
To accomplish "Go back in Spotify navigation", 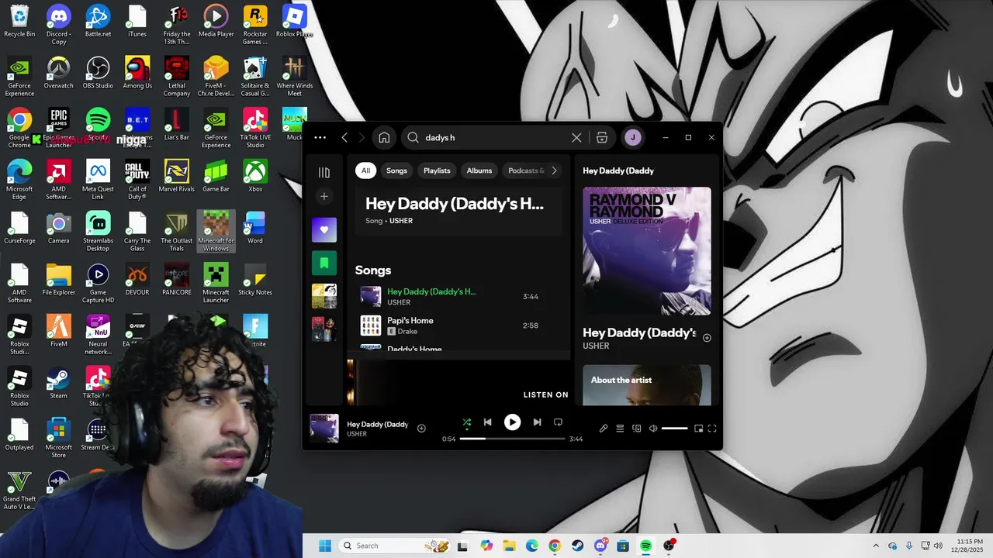I will coord(344,137).
